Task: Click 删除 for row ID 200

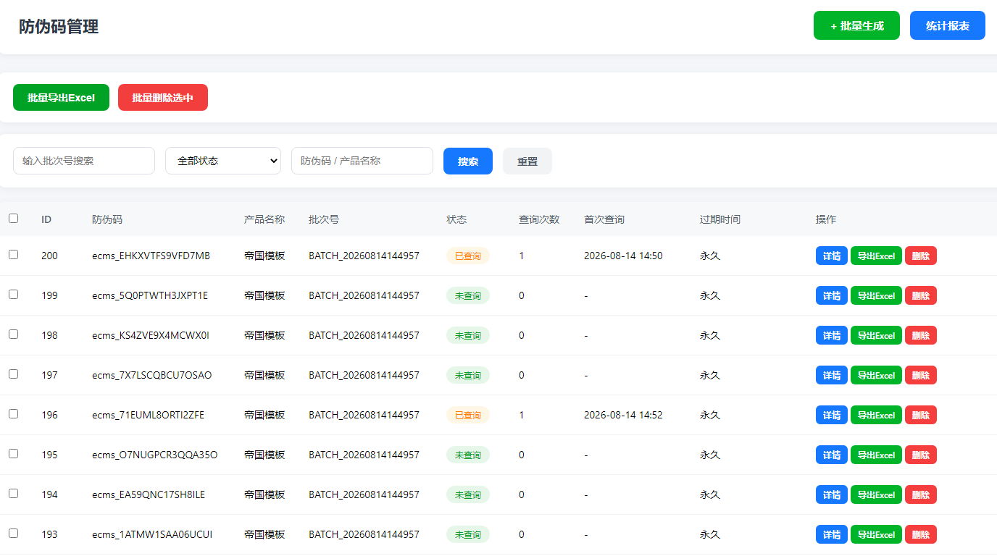Action: tap(921, 256)
